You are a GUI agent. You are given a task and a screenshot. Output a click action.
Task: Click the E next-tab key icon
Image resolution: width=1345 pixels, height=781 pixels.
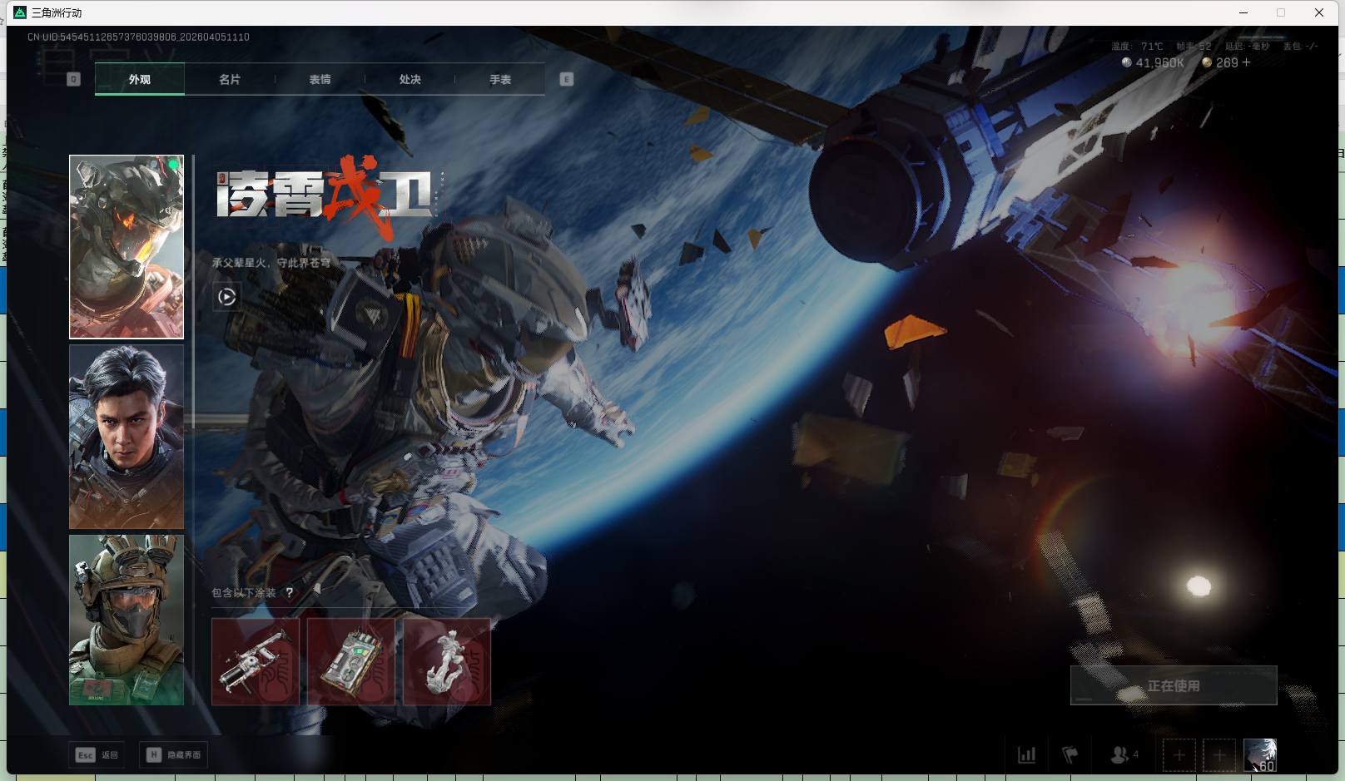coord(566,79)
